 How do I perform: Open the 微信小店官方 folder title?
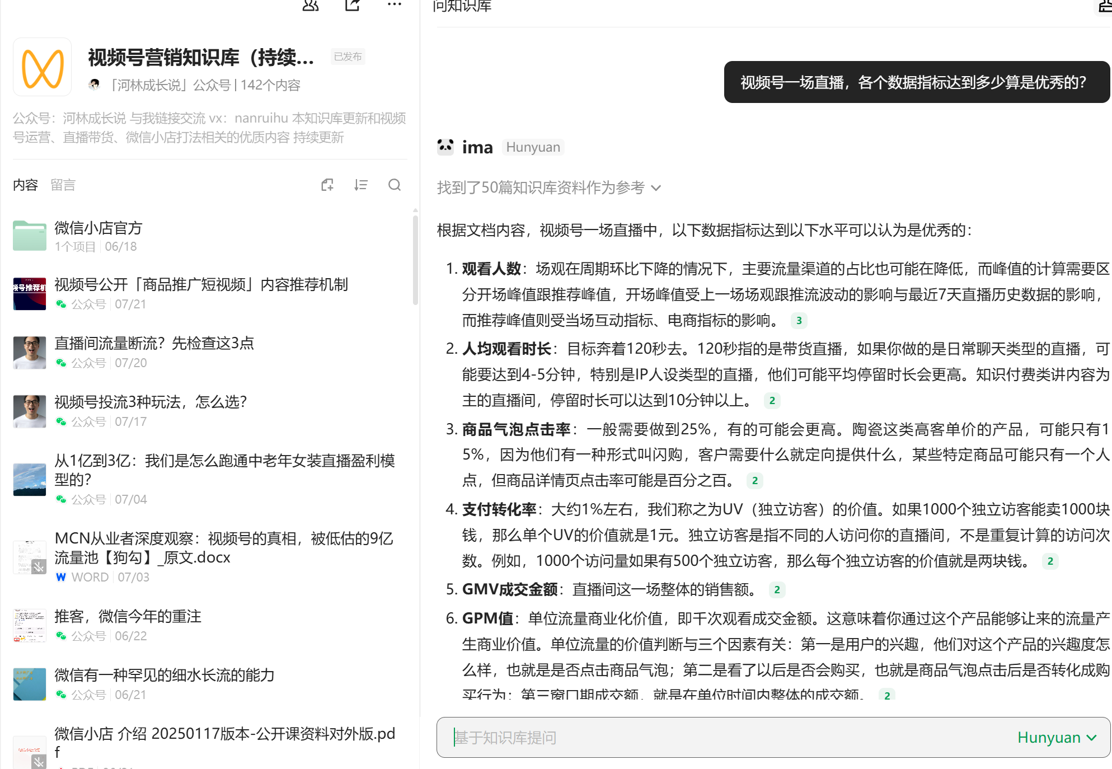click(x=98, y=228)
